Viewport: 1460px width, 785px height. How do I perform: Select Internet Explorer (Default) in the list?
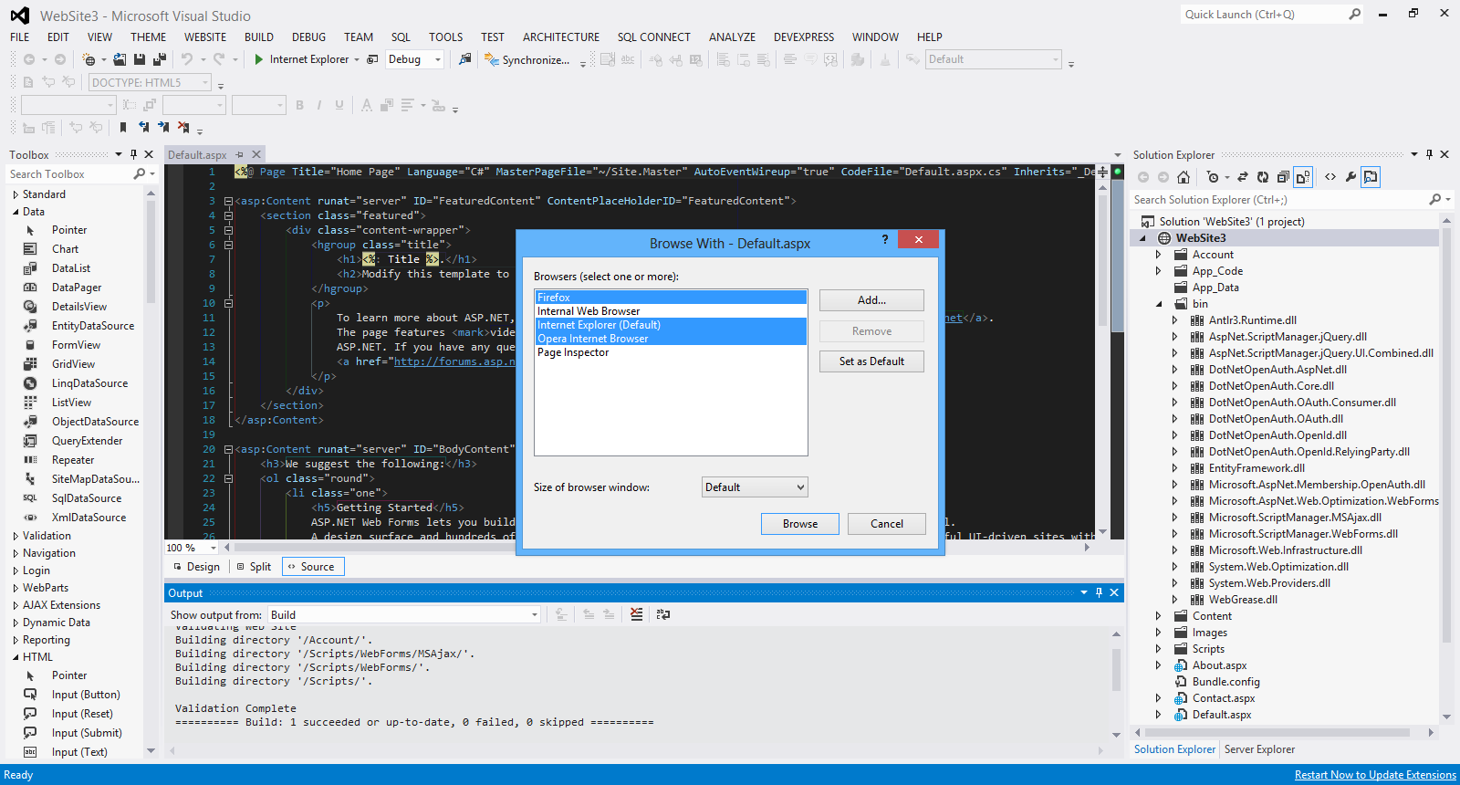pyautogui.click(x=671, y=325)
